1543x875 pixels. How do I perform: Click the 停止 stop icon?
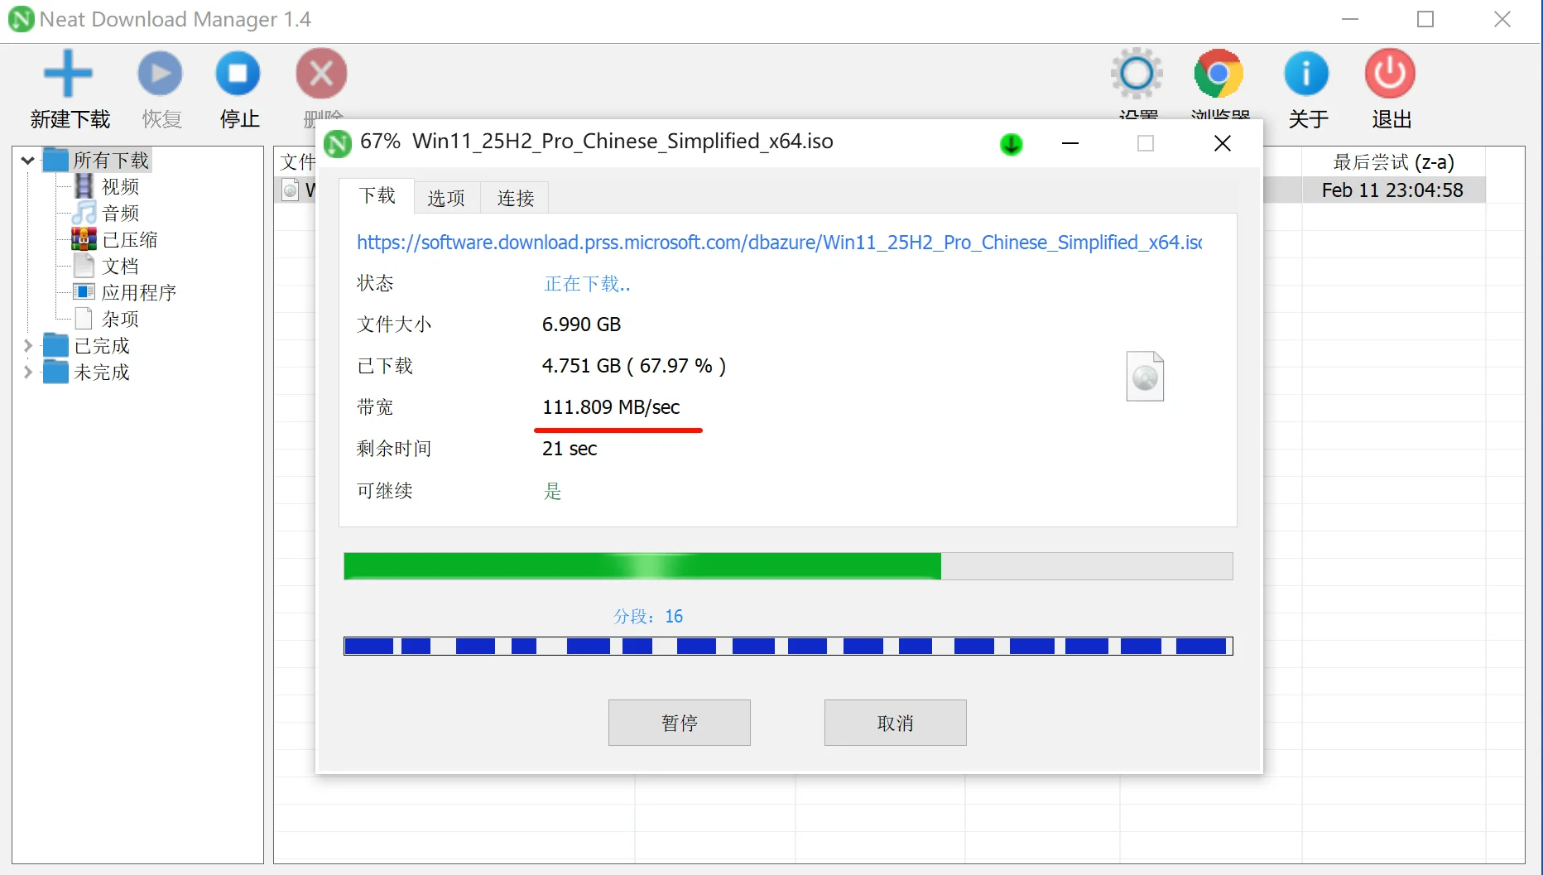point(238,74)
